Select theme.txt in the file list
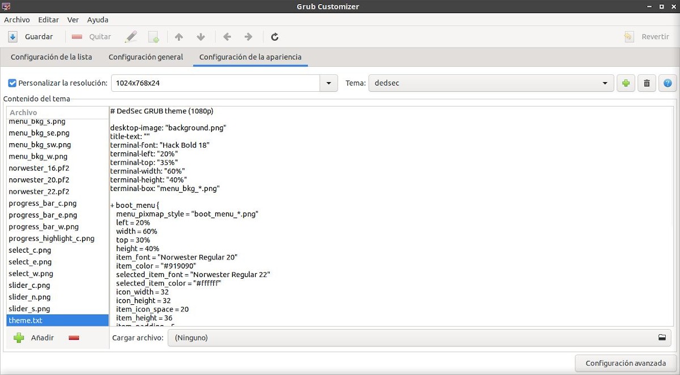The image size is (680, 375). tap(25, 320)
